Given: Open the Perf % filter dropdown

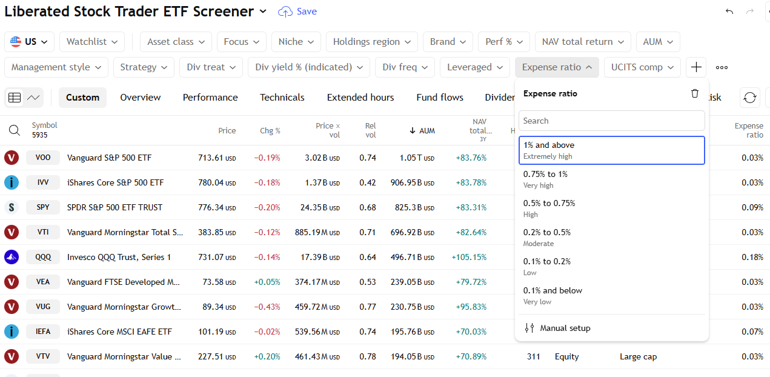Looking at the screenshot, I should (x=504, y=42).
